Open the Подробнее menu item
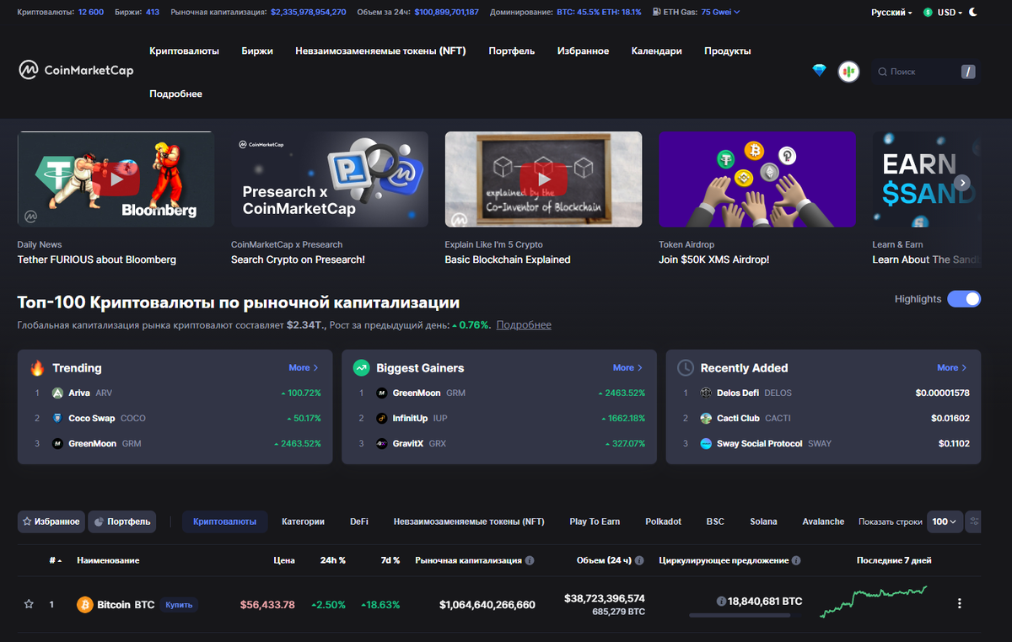This screenshot has height=642, width=1012. [x=175, y=94]
